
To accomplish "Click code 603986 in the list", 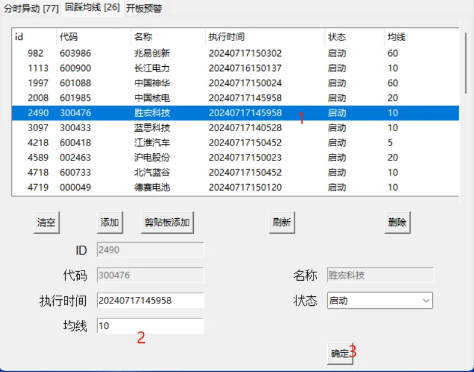I will 75,53.
